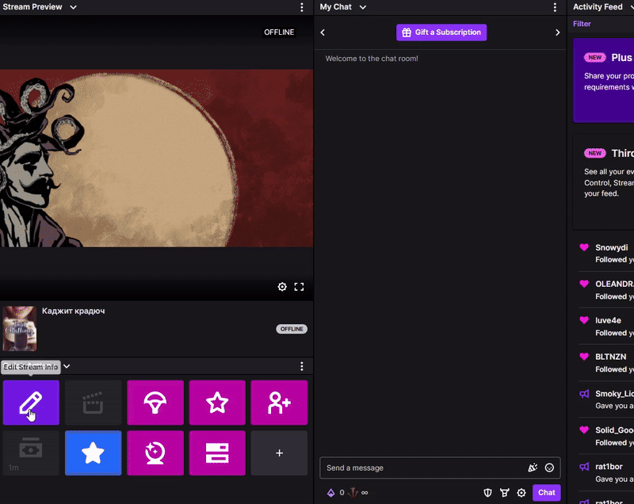Click the luve4e follow activity entry

click(x=606, y=326)
